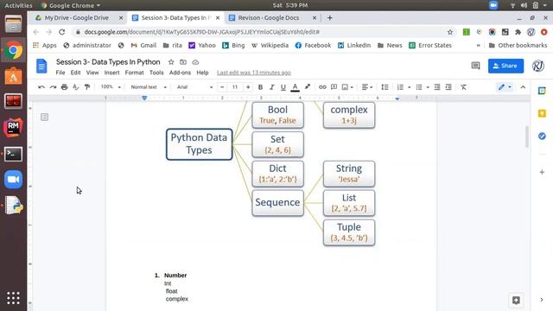Viewport: 553px width, 311px height.
Task: Open the Format menu
Action: click(135, 73)
